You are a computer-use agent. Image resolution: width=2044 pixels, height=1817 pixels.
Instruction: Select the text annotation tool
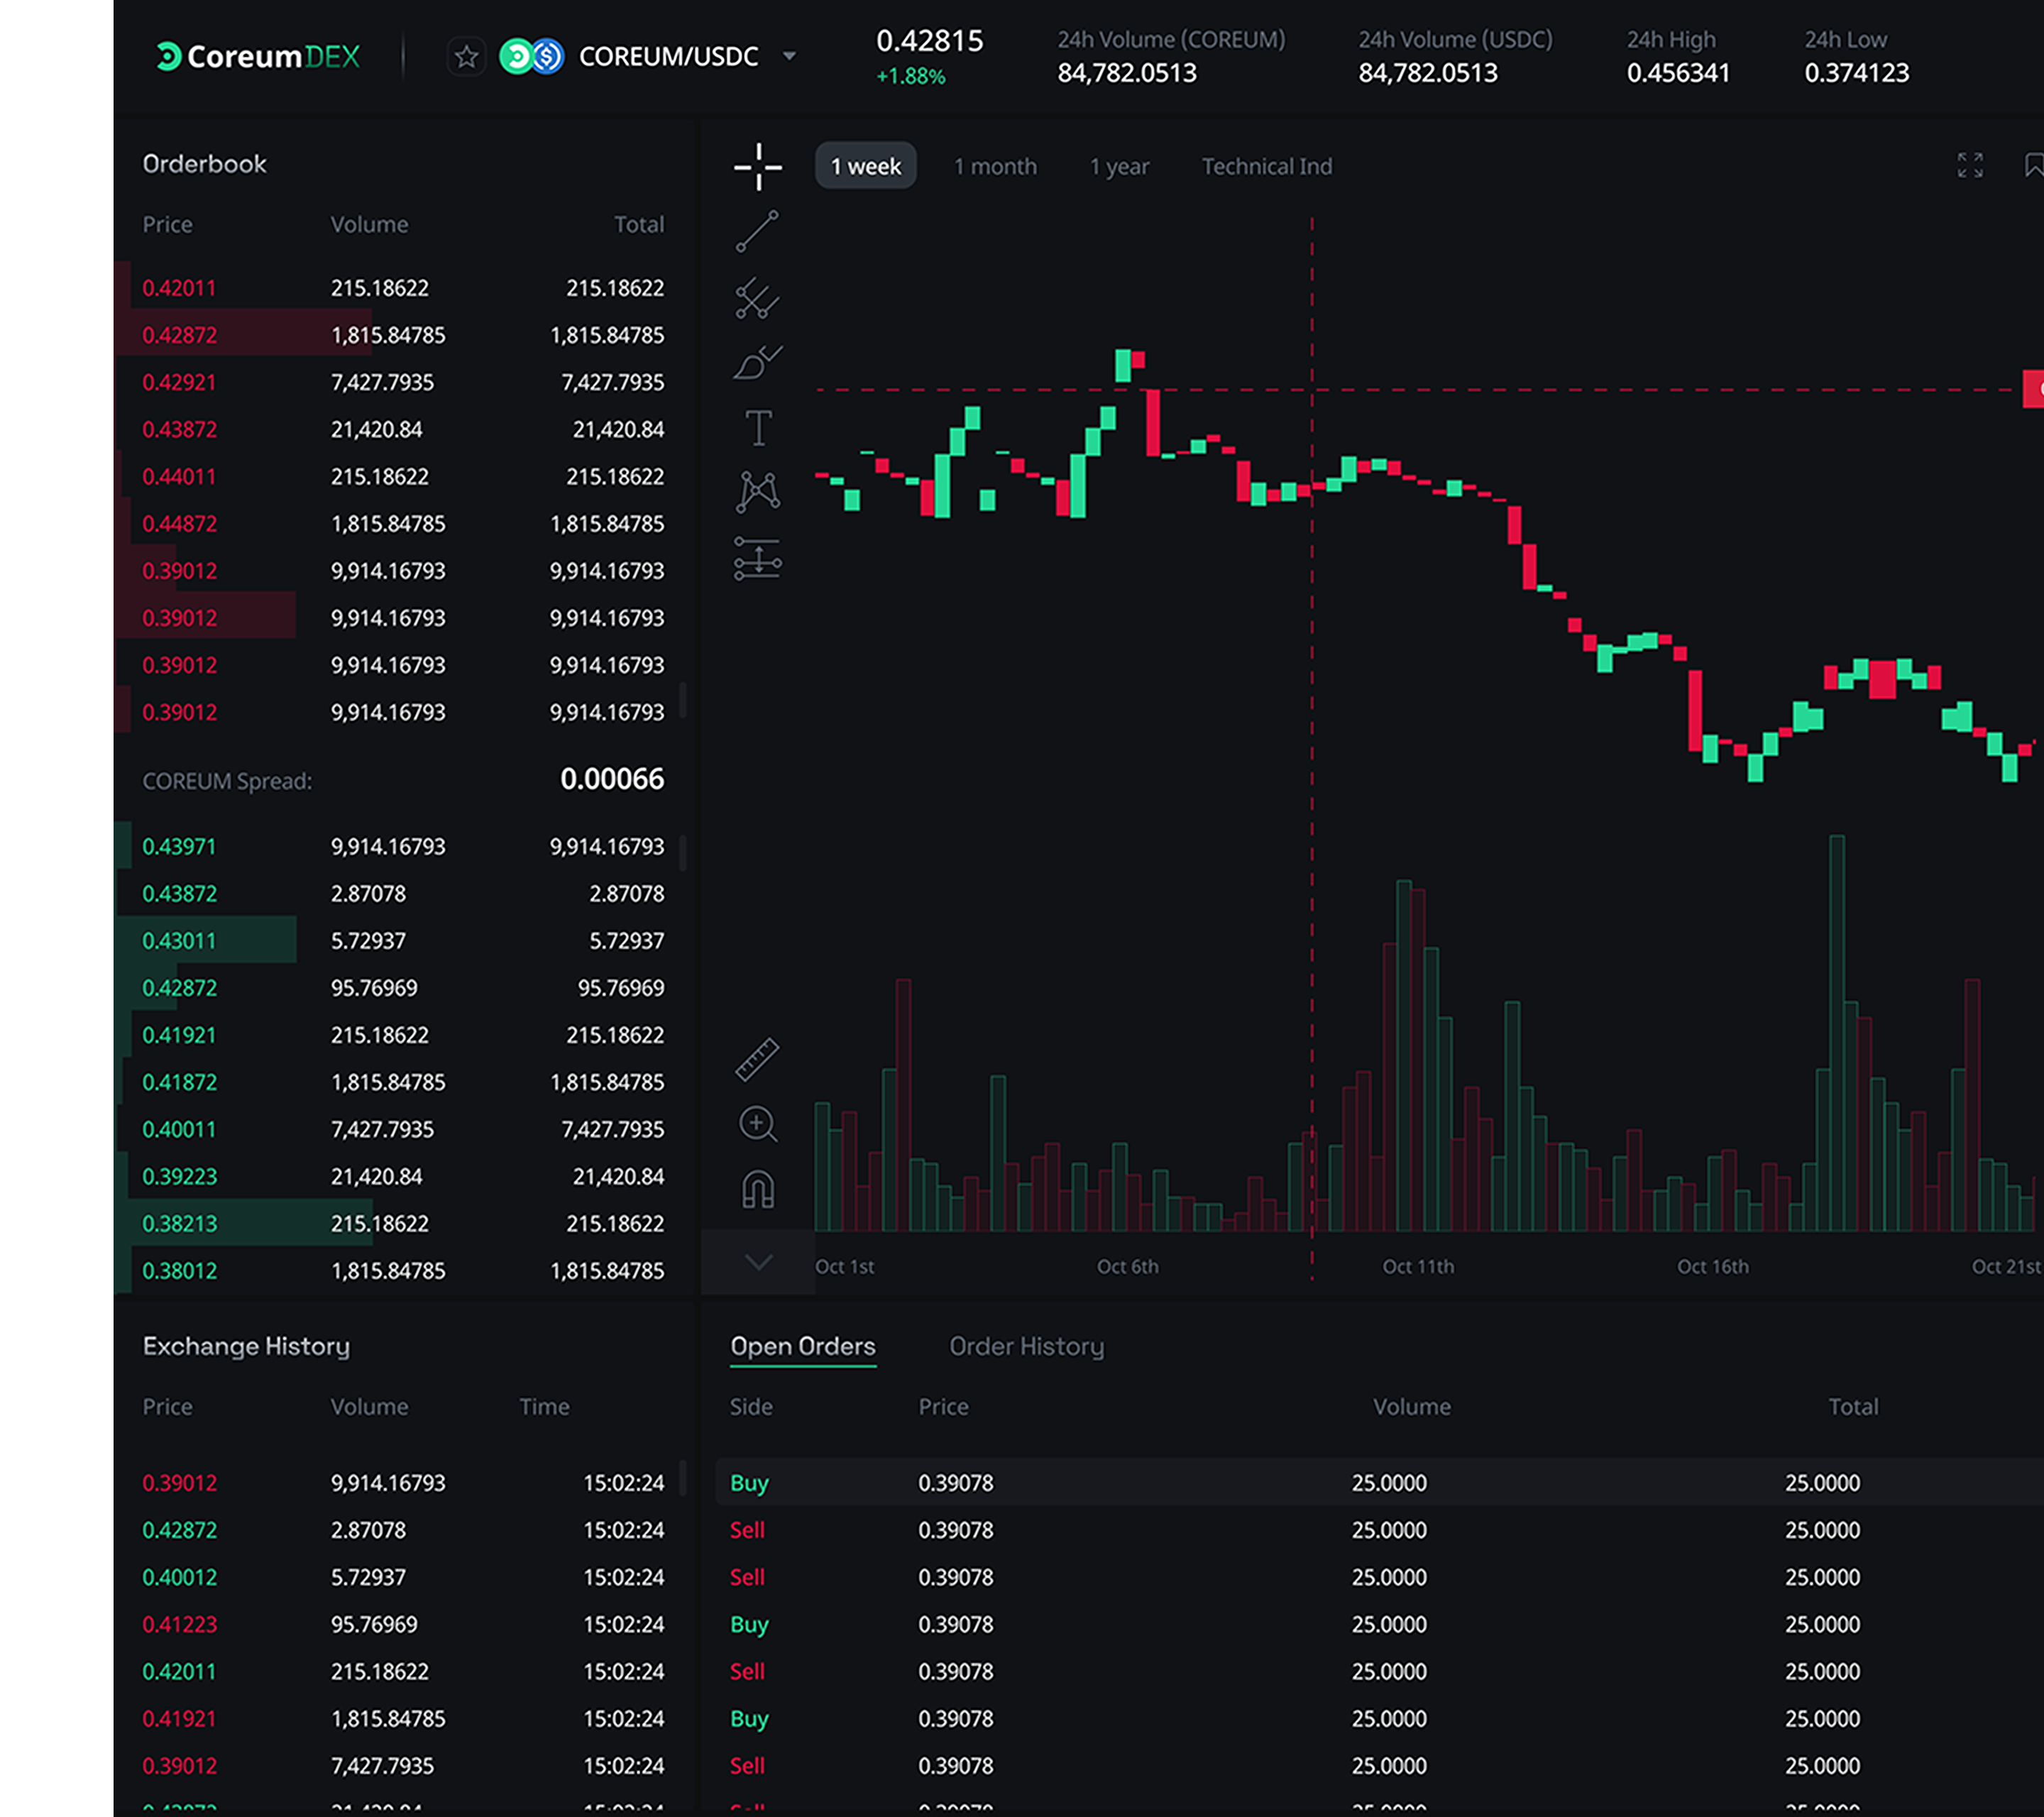[758, 428]
